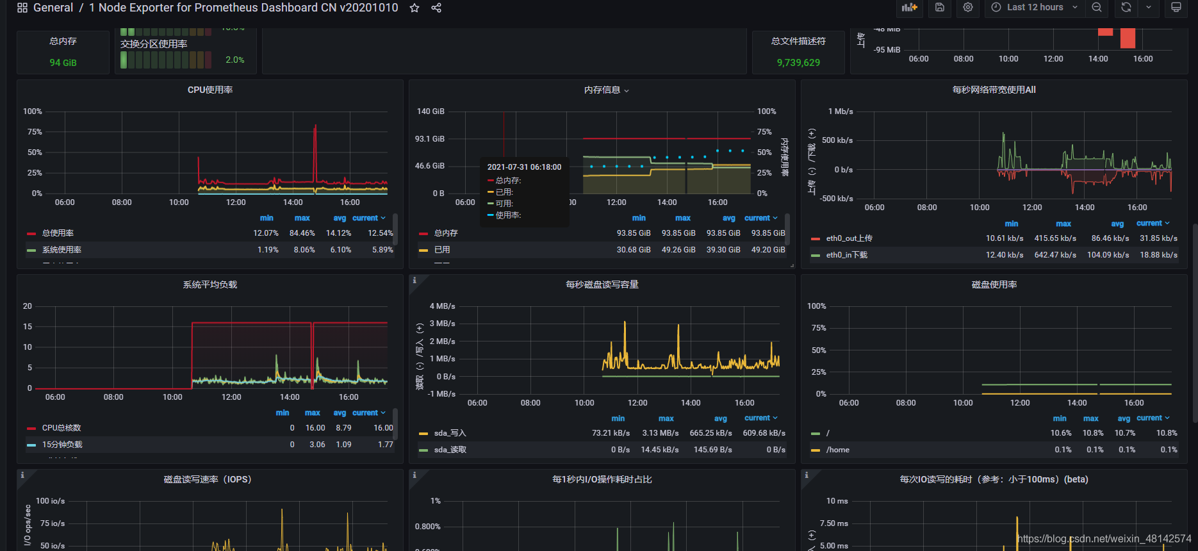1198x551 pixels.
Task: Open the 系统平均负载 panel title menu
Action: pyautogui.click(x=210, y=284)
